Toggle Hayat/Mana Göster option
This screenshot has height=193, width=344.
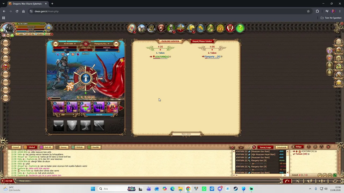[x=202, y=41]
